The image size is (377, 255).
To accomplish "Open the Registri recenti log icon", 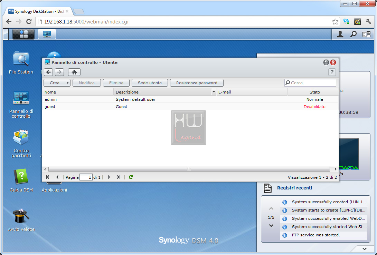I will coord(267,188).
